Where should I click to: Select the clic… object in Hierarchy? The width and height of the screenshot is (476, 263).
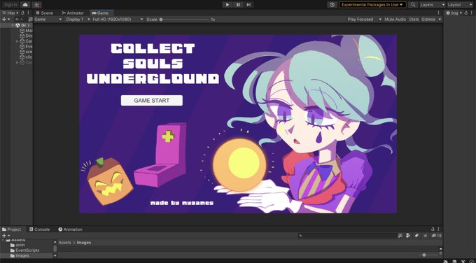click(x=26, y=57)
